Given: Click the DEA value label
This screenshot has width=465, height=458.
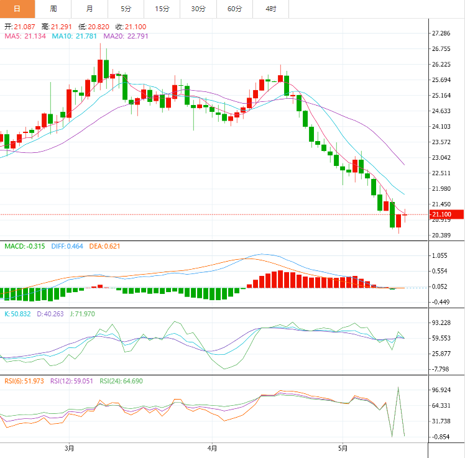Looking at the screenshot, I should [x=104, y=246].
